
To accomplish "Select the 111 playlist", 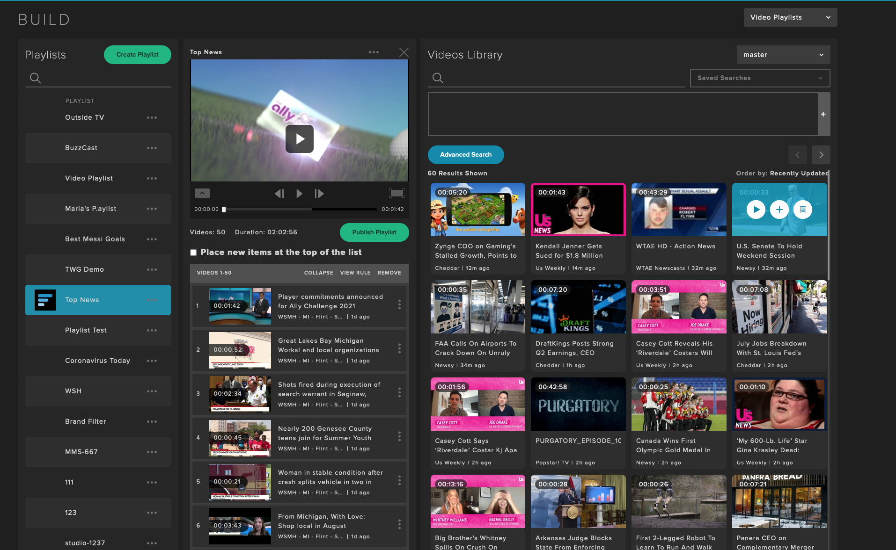I will [98, 482].
